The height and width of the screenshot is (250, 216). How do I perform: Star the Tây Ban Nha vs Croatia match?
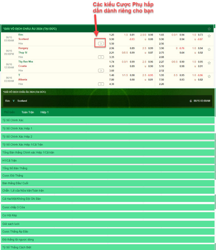[x=209, y=63]
